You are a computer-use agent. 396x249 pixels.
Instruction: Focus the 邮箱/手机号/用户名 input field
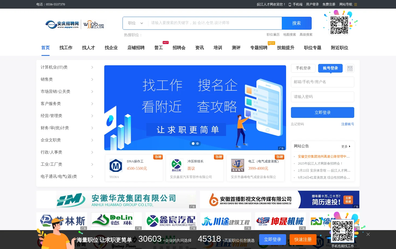pyautogui.click(x=322, y=82)
